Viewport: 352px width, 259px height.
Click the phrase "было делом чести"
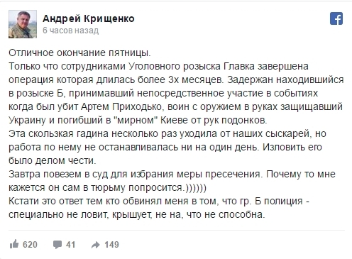[52, 160]
